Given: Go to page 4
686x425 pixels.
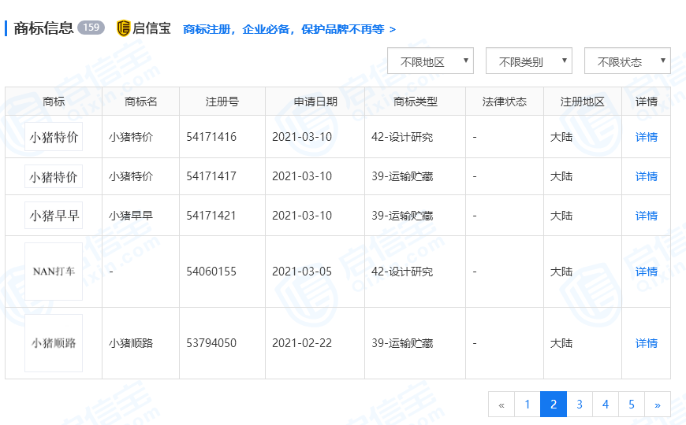Looking at the screenshot, I should (606, 405).
